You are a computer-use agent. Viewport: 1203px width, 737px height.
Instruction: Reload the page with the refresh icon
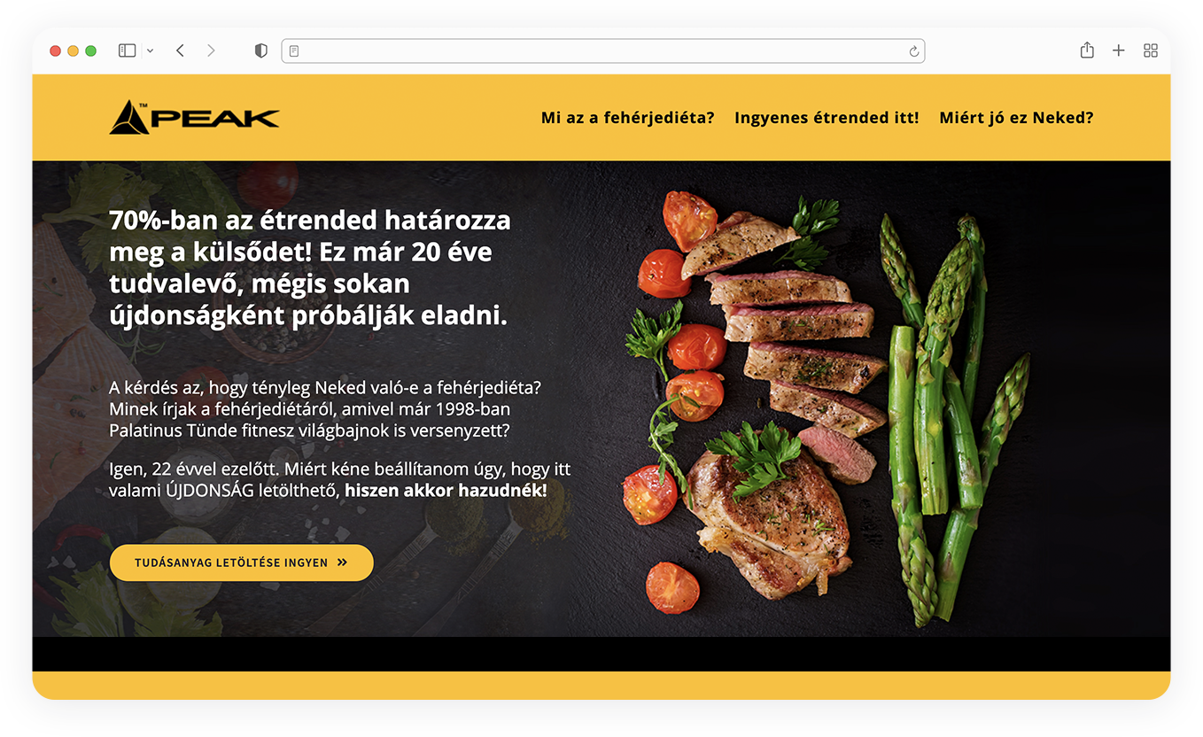[913, 51]
